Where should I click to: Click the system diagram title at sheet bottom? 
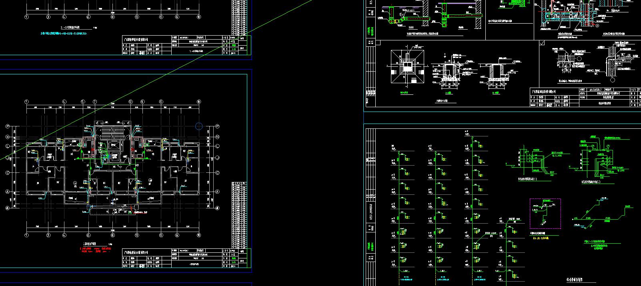click(x=575, y=279)
